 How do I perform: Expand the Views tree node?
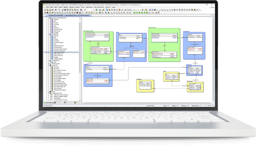tap(49, 92)
